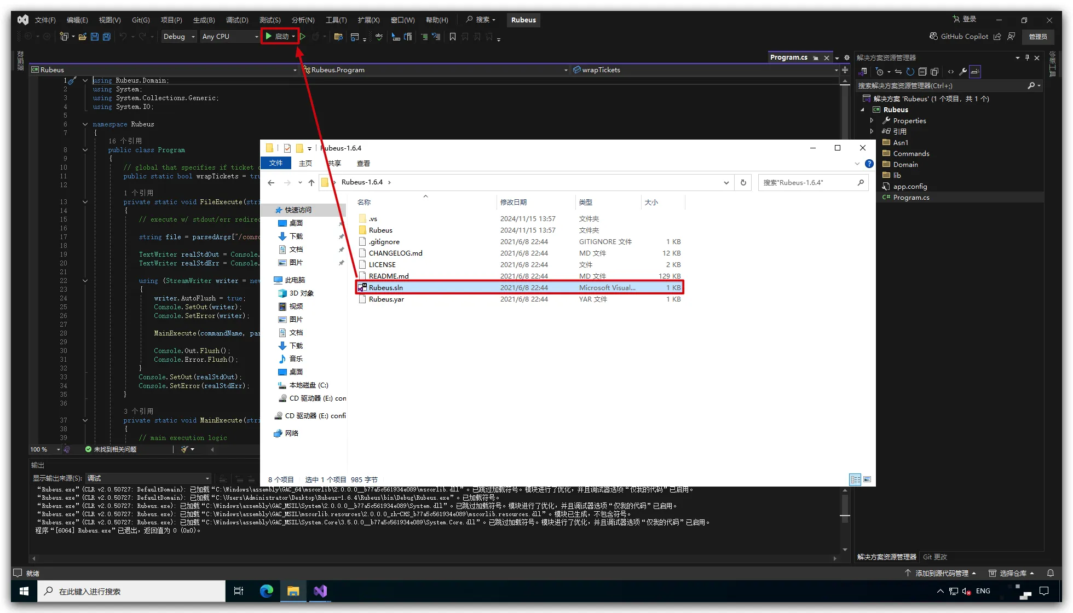Viewport: 1073px width, 613px height.
Task: Switch to the Git 更改 panel tab
Action: (934, 557)
